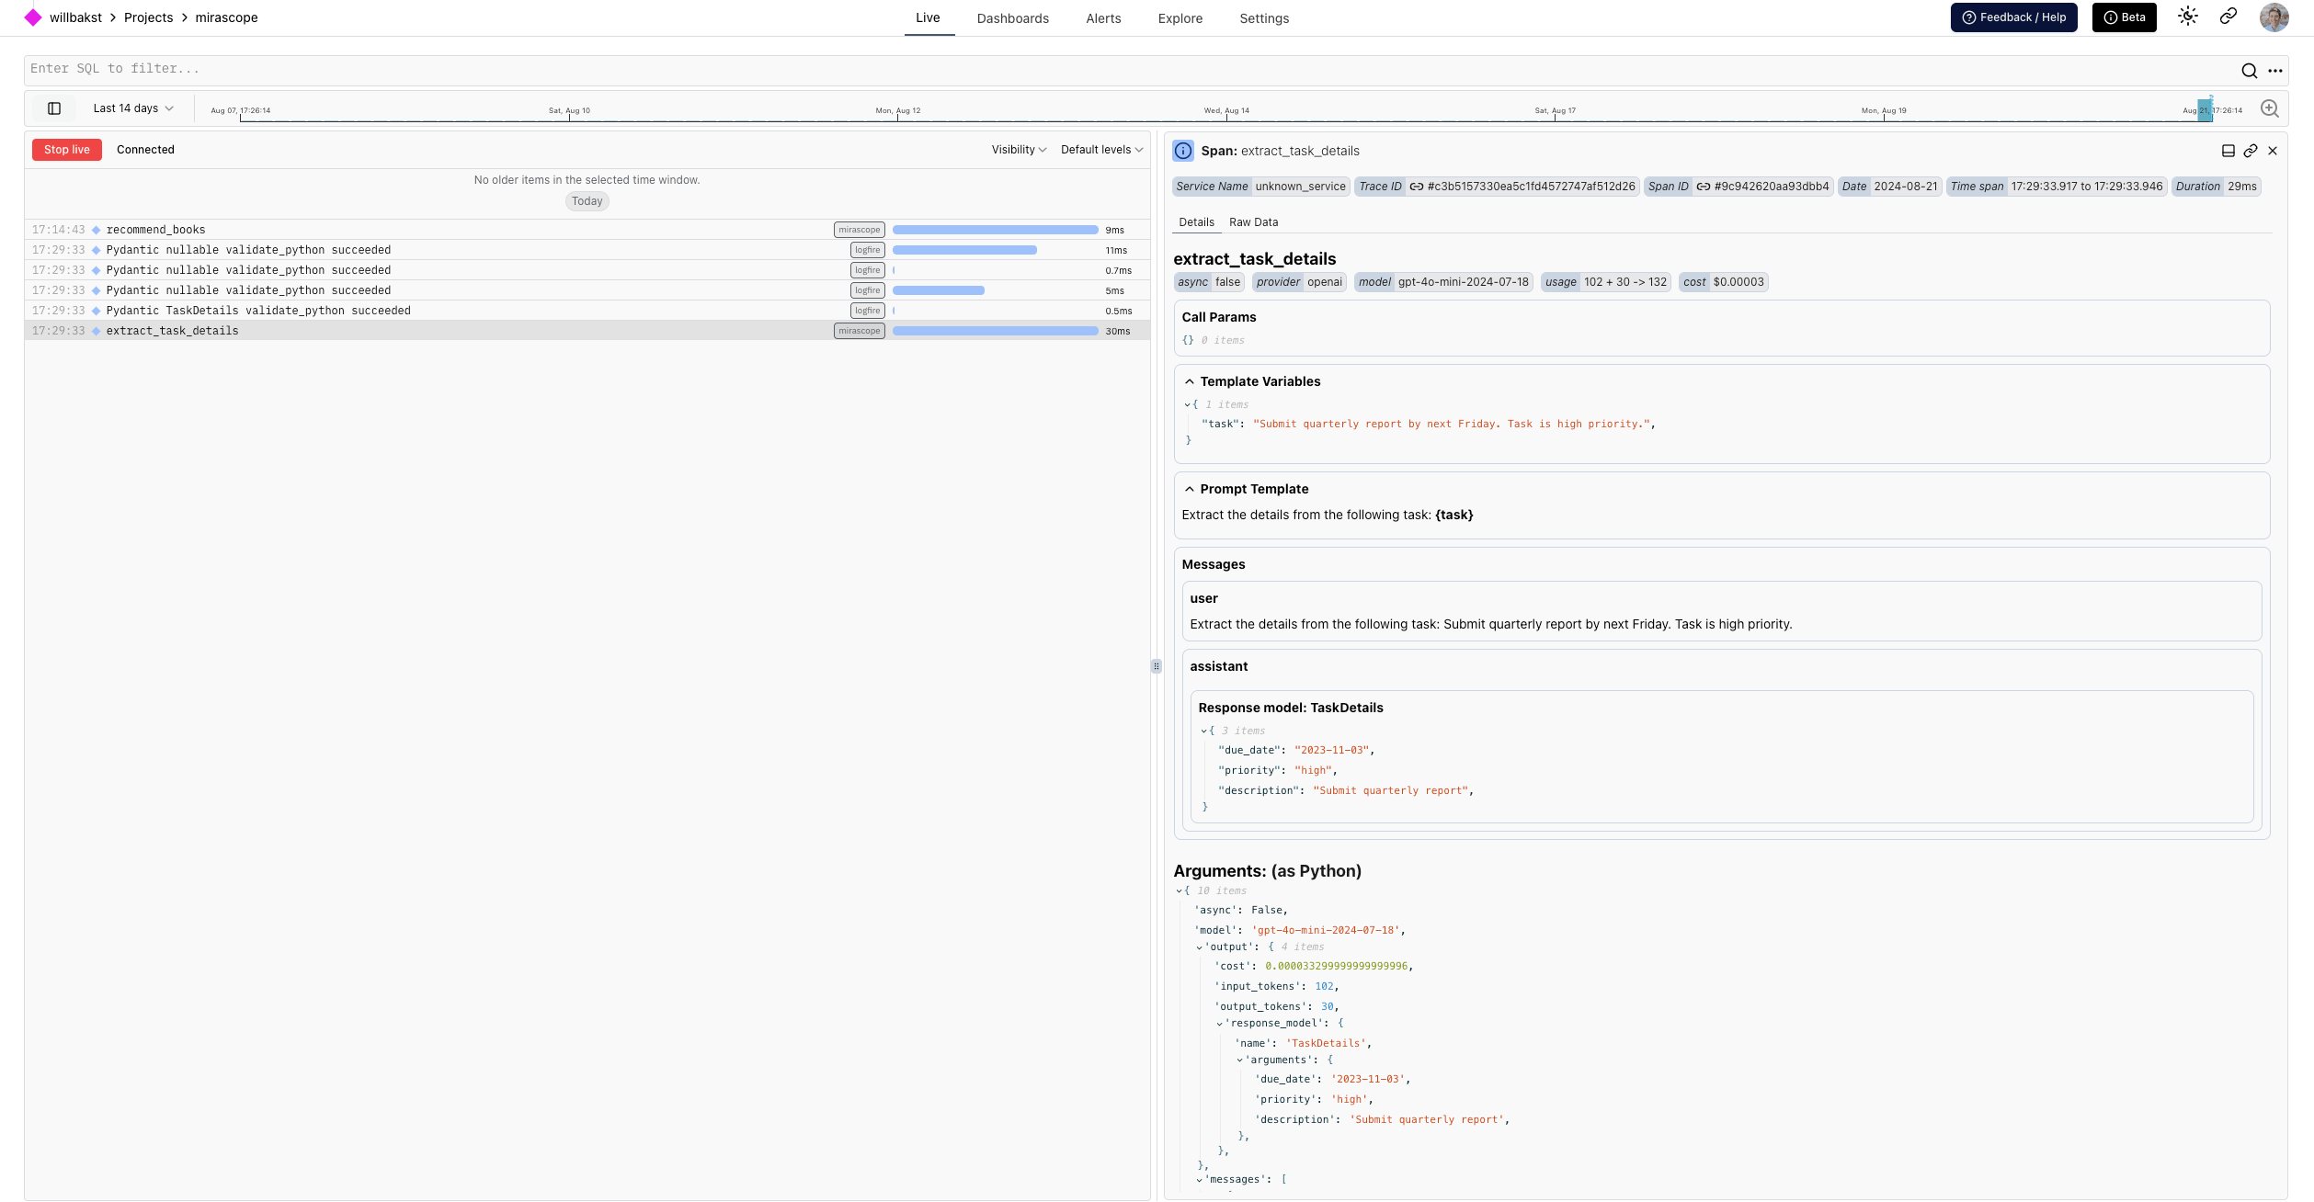Collapse the Prompt Template section
The height and width of the screenshot is (1202, 2314).
(x=1190, y=489)
